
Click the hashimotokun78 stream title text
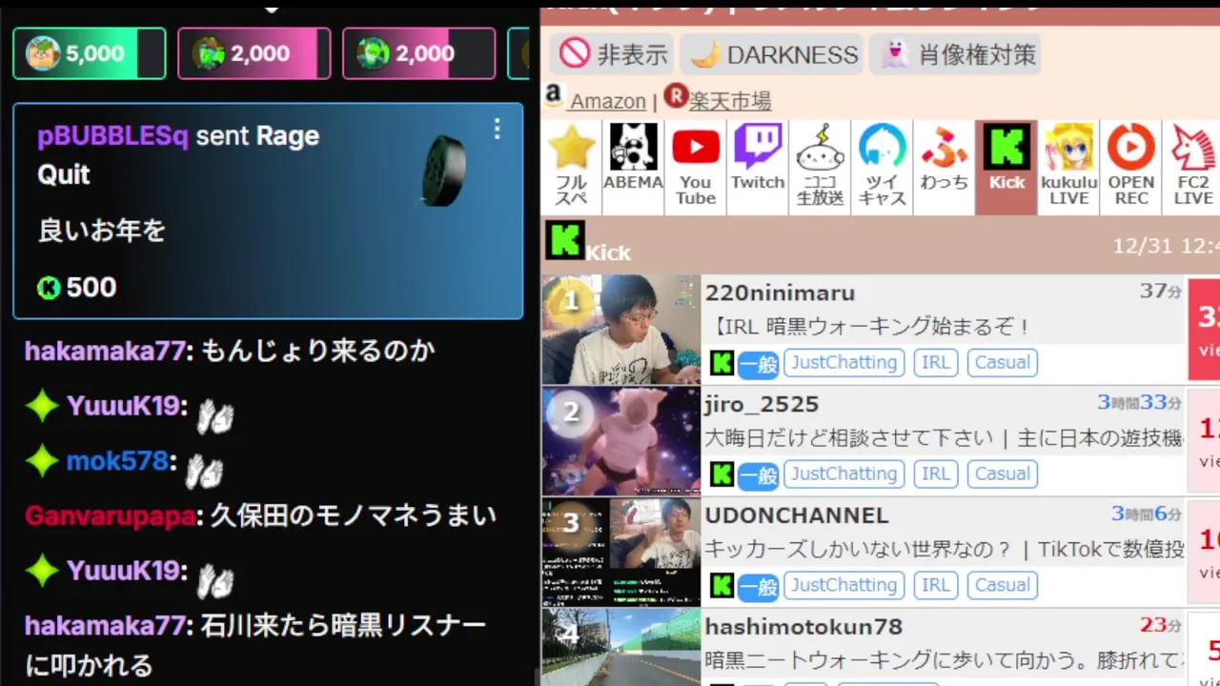(x=944, y=659)
